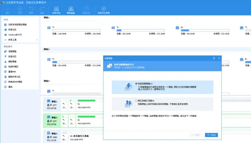Screen dimensions: 251x143
Task: Select 硬盘3 基本 MBR row header in disk map
Action: coord(52,137)
